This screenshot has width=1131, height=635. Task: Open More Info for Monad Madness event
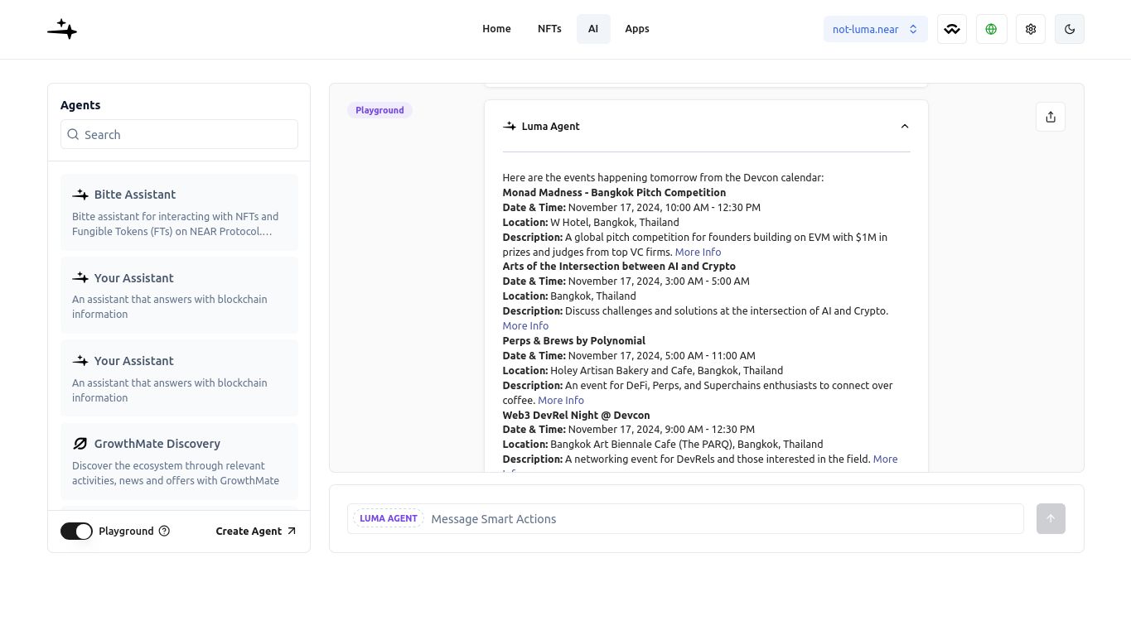698,252
